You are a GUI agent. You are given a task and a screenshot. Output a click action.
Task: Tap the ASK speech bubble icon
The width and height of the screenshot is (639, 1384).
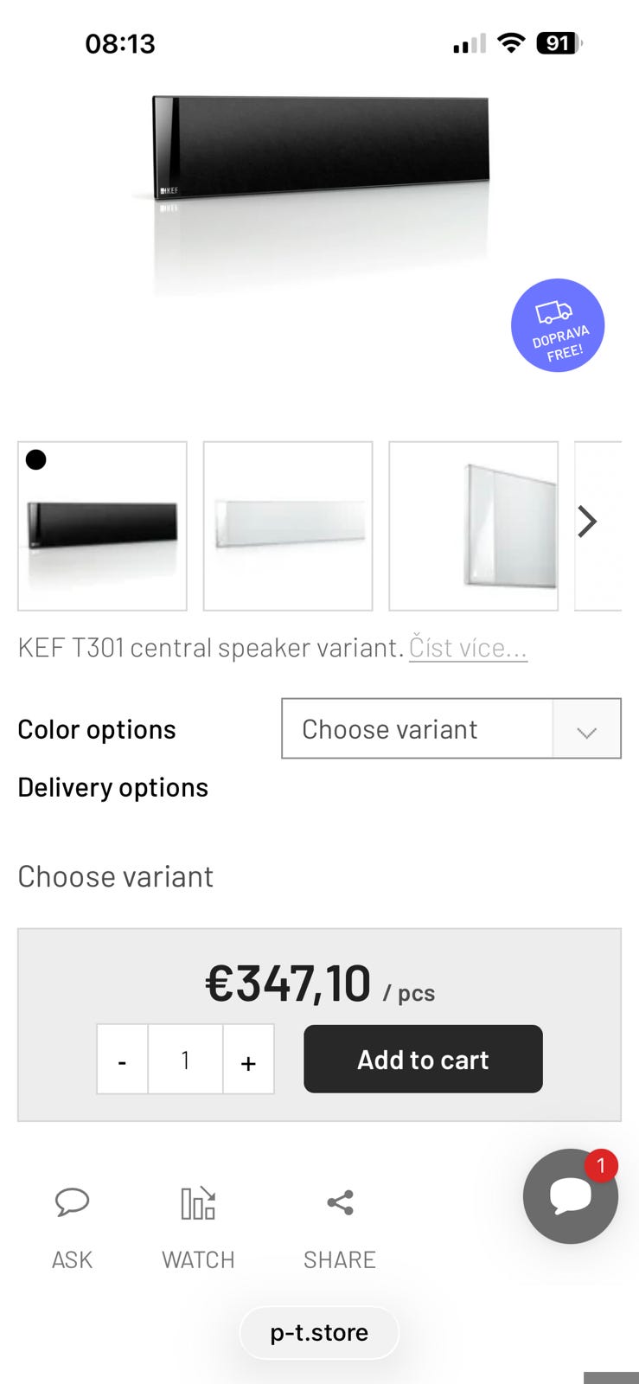pos(72,1202)
